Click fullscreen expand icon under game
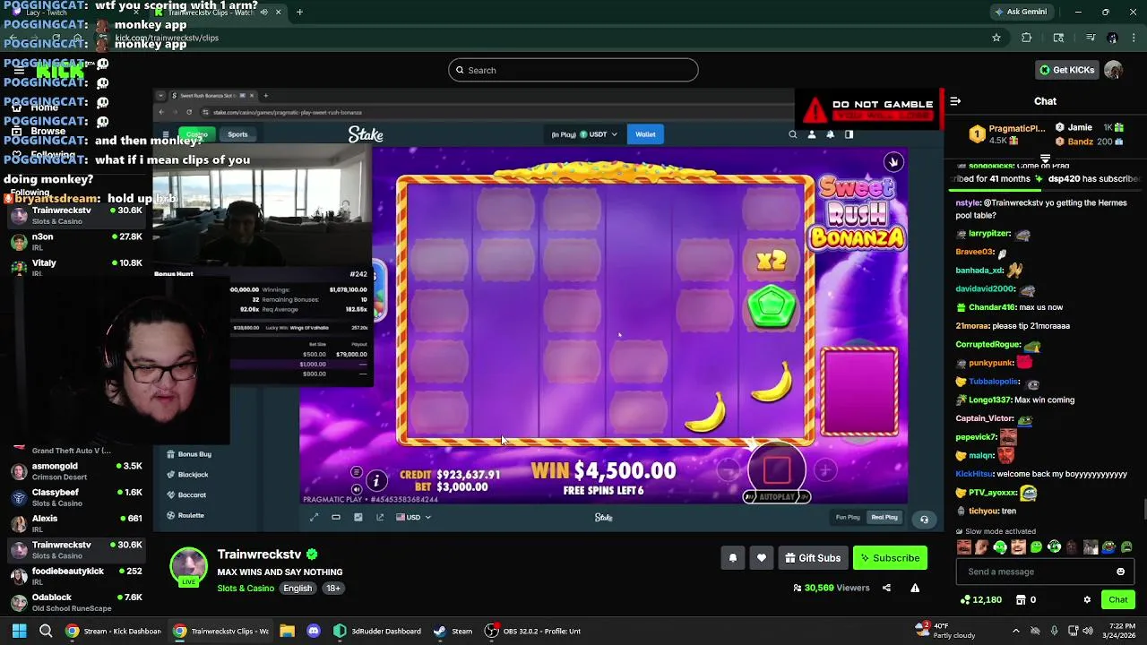1147x645 pixels. [x=314, y=517]
